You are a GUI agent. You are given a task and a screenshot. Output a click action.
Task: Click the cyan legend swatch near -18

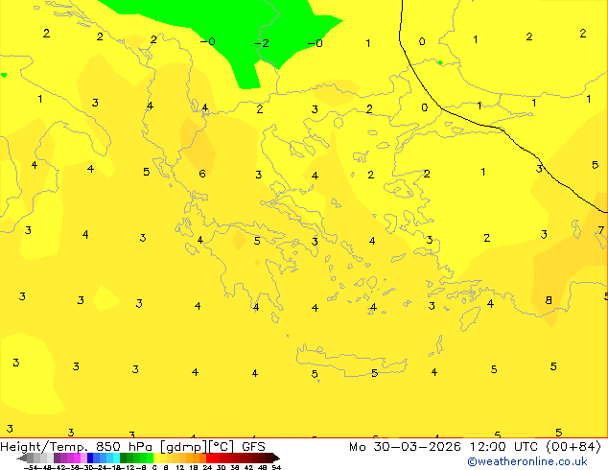(x=116, y=458)
